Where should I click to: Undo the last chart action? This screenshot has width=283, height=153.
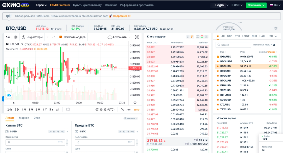pos(48,37)
